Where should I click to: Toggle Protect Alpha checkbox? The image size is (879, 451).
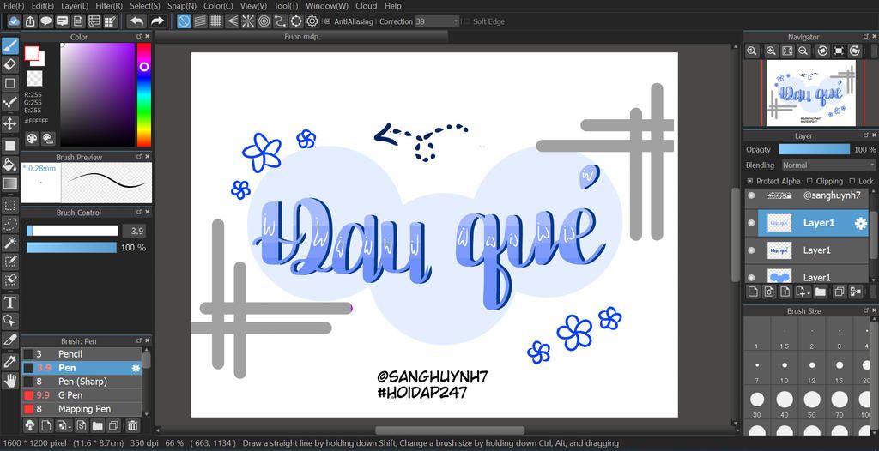pyautogui.click(x=750, y=182)
